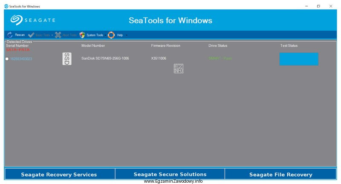Click the SanDisk SD7SN6S-256G-1006 model text
Screen dimensions: 341x184
[x=105, y=58]
